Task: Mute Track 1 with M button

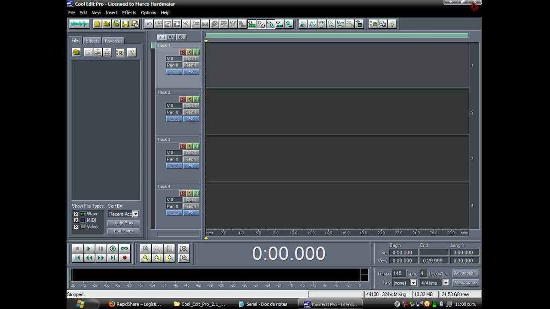Action: 196,52
